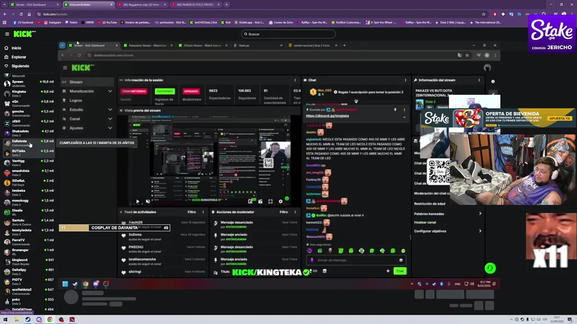Click the Enviar un mensaje chat field
This screenshot has width=577, height=324.
356,260
